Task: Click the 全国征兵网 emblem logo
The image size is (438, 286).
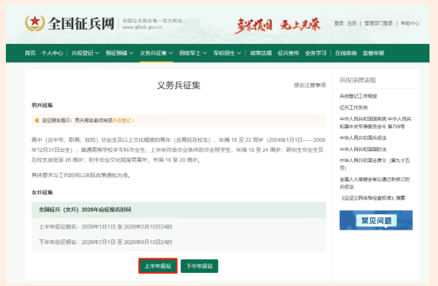Action: [x=33, y=25]
